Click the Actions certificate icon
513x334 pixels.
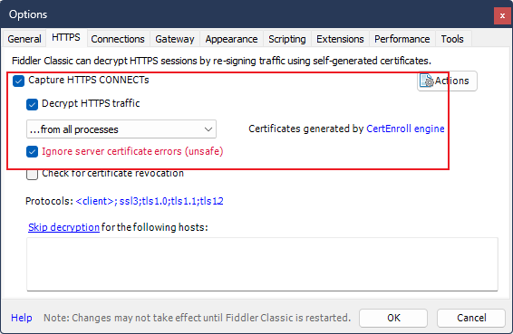(x=427, y=81)
